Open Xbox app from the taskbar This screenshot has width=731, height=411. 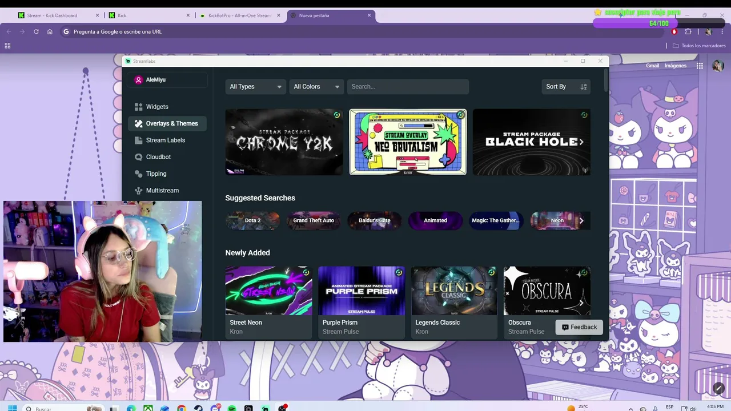(x=148, y=409)
